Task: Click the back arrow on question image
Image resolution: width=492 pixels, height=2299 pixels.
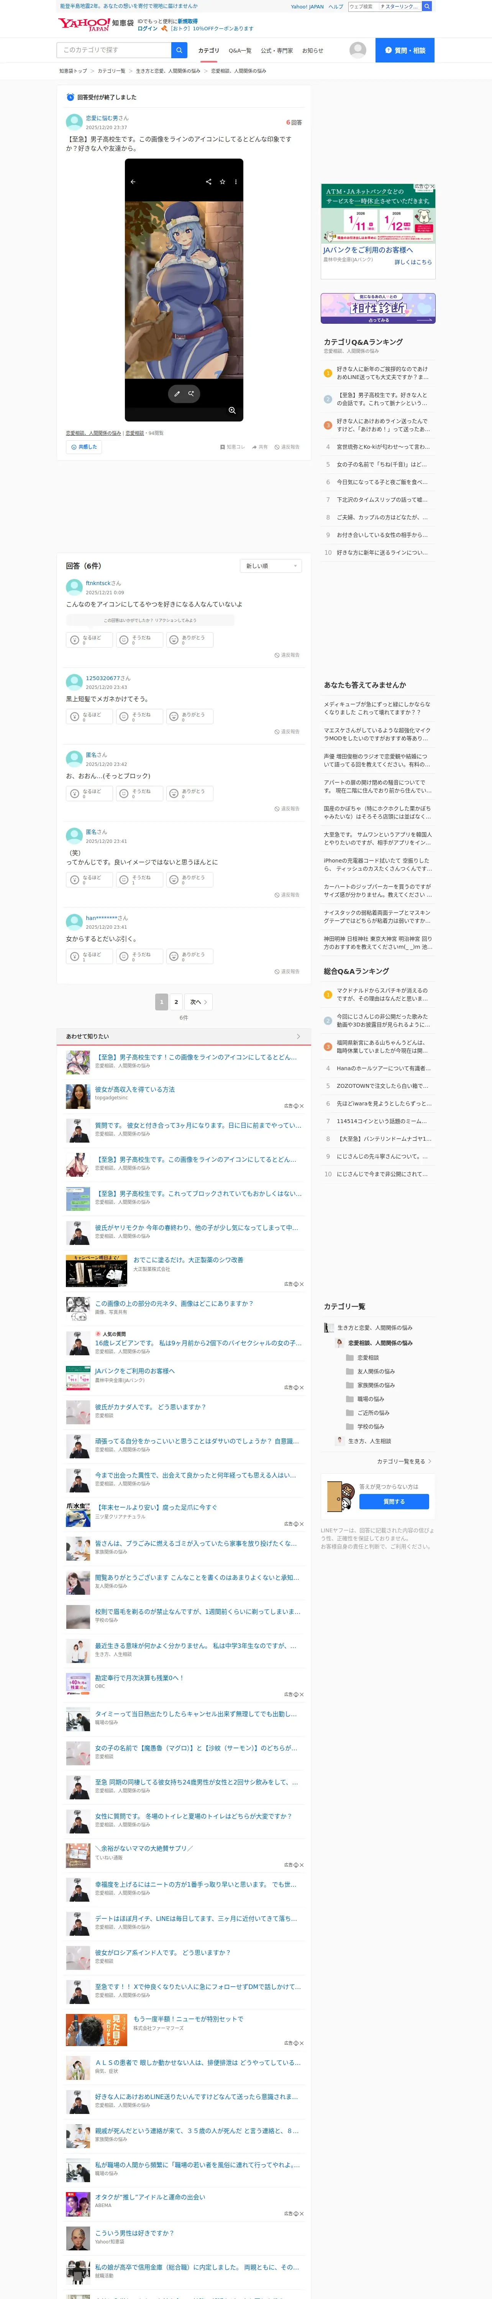Action: click(x=133, y=181)
